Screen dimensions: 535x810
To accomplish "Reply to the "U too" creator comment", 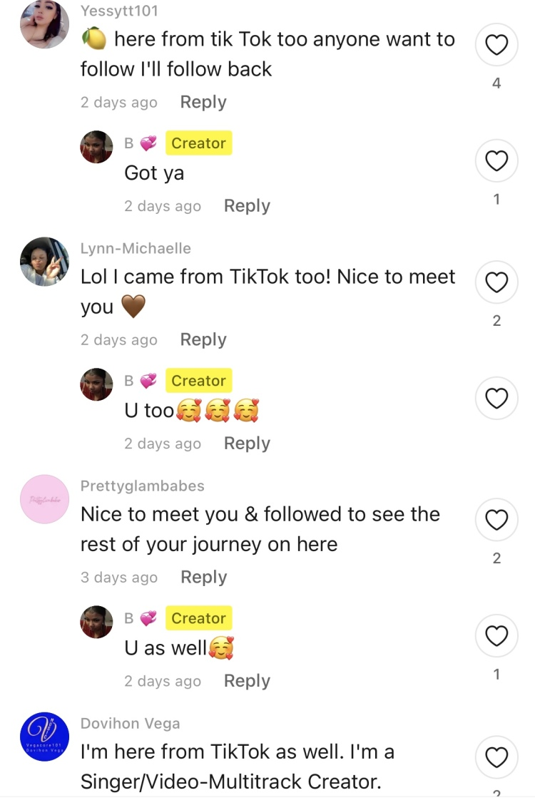I will coord(247,443).
